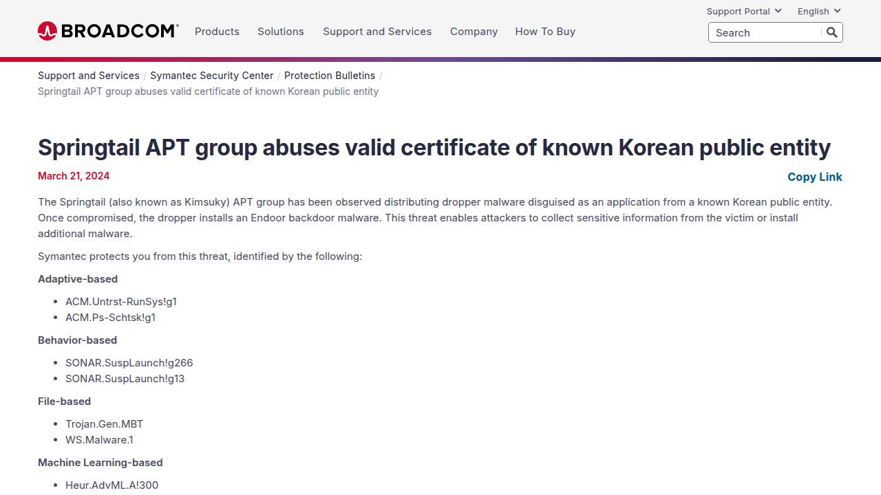The image size is (881, 495).
Task: Click the Behavior-based heading
Action: [78, 340]
